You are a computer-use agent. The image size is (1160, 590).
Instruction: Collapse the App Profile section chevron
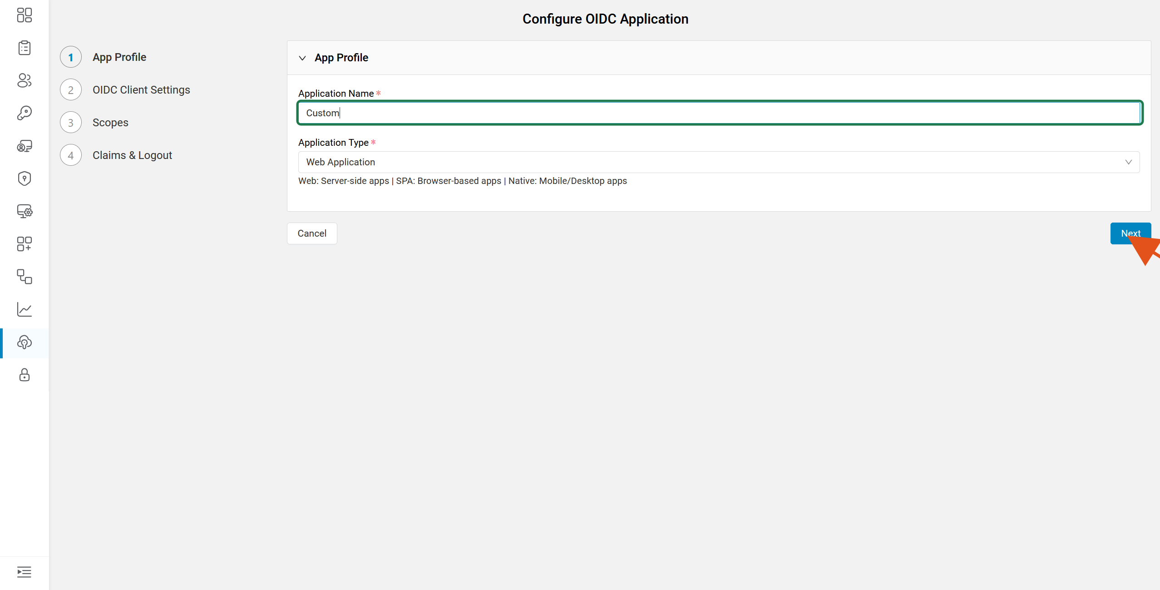tap(302, 58)
